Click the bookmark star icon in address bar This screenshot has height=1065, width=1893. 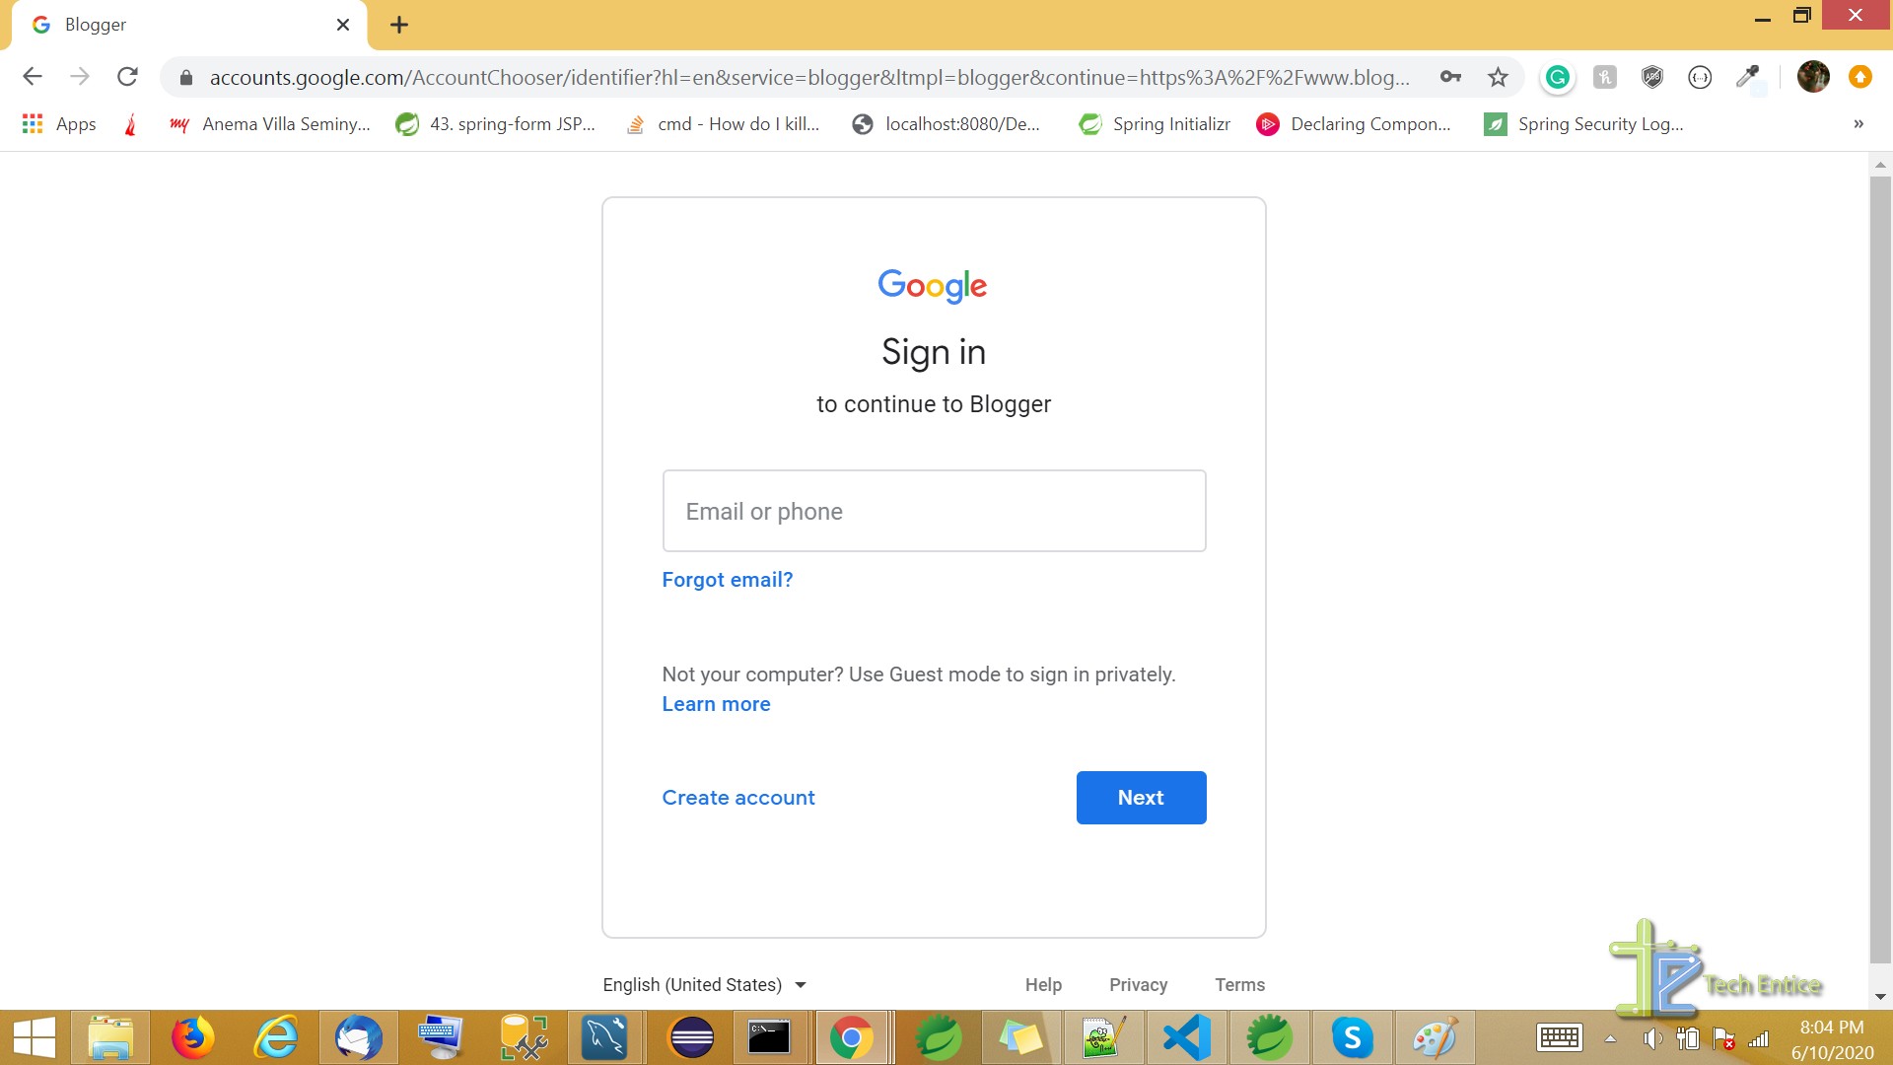[1498, 75]
